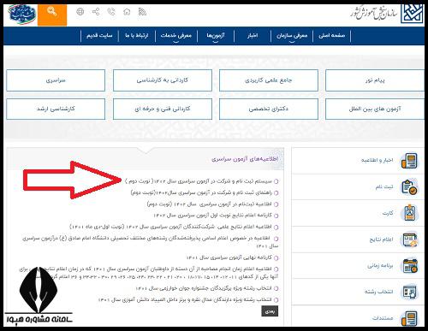Click the government emblem logo at top left
Screen dimensions: 428x331
pos(22,14)
